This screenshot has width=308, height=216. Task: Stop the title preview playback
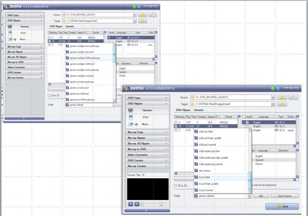137,204
